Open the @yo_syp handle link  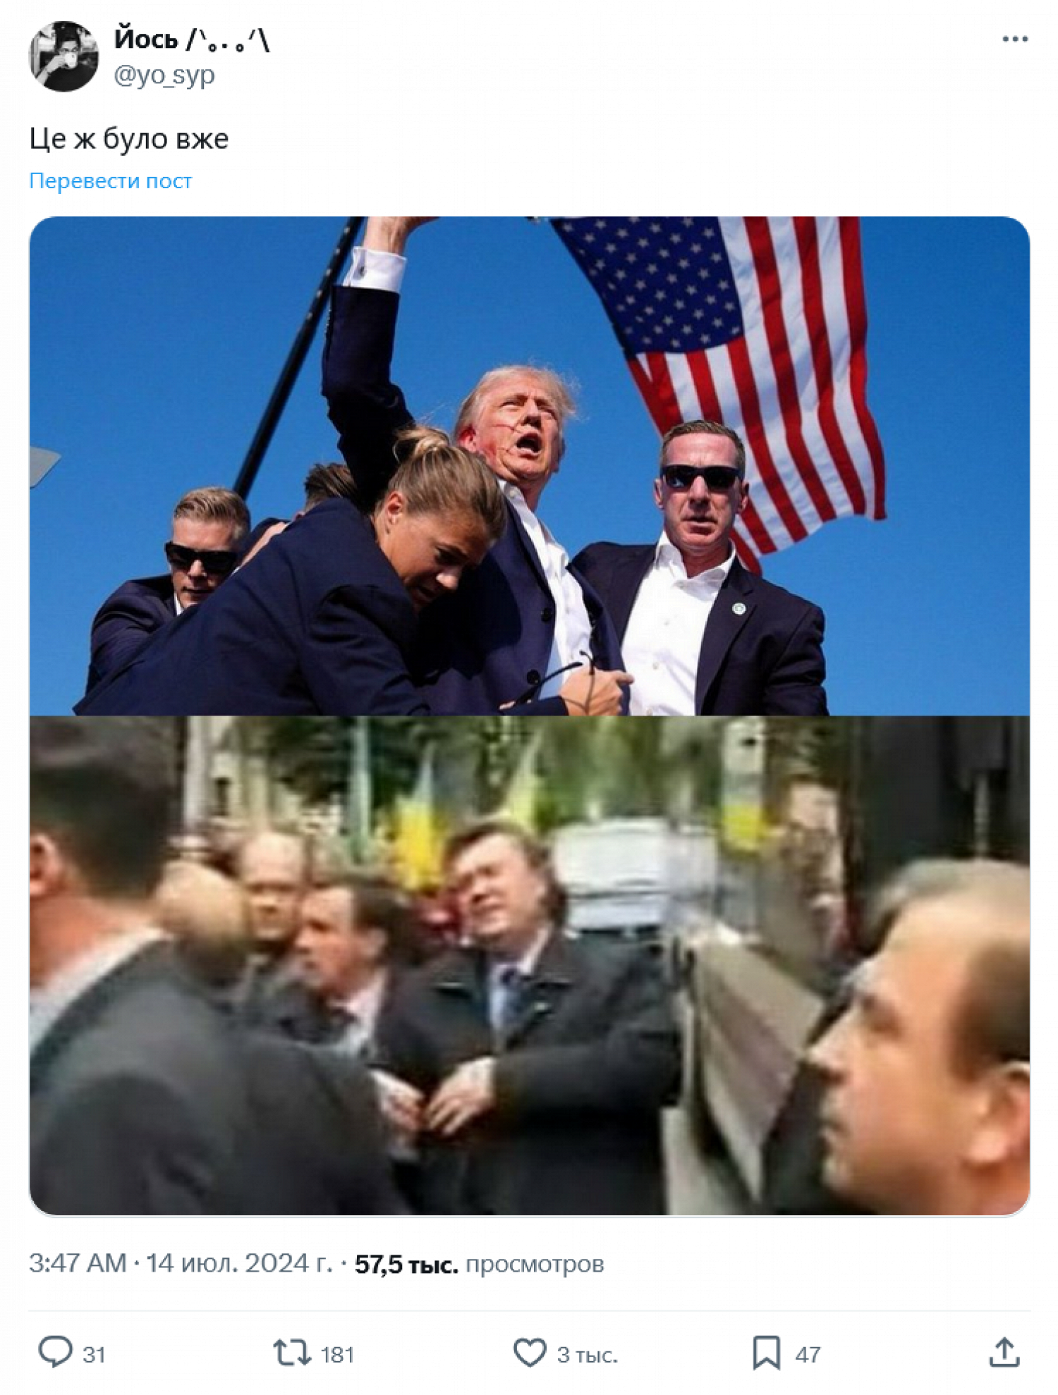point(164,75)
